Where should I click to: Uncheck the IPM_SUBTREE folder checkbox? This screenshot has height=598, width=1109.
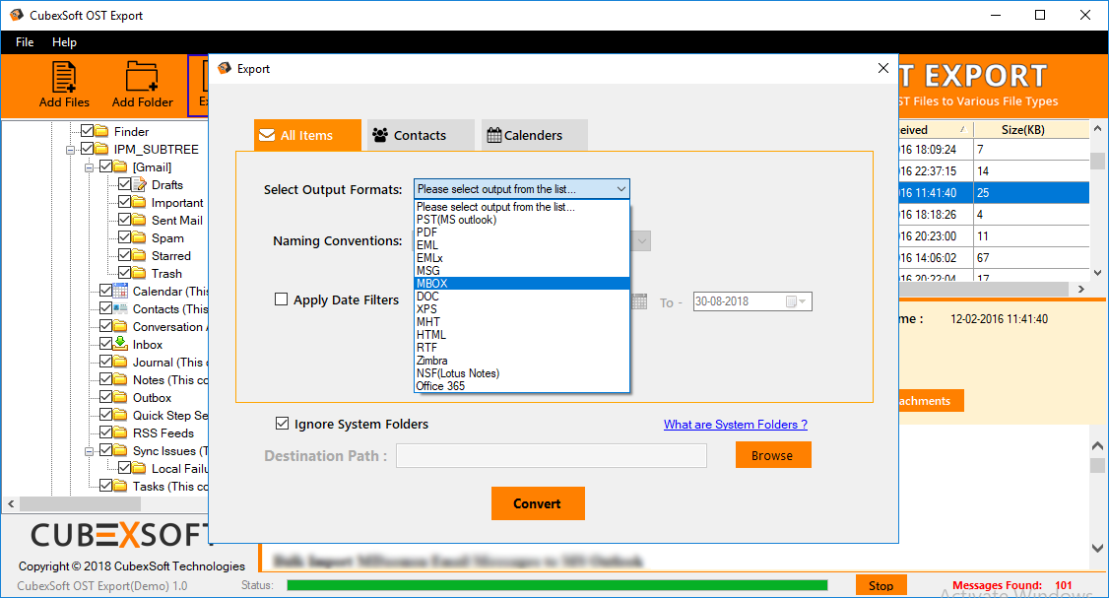88,149
